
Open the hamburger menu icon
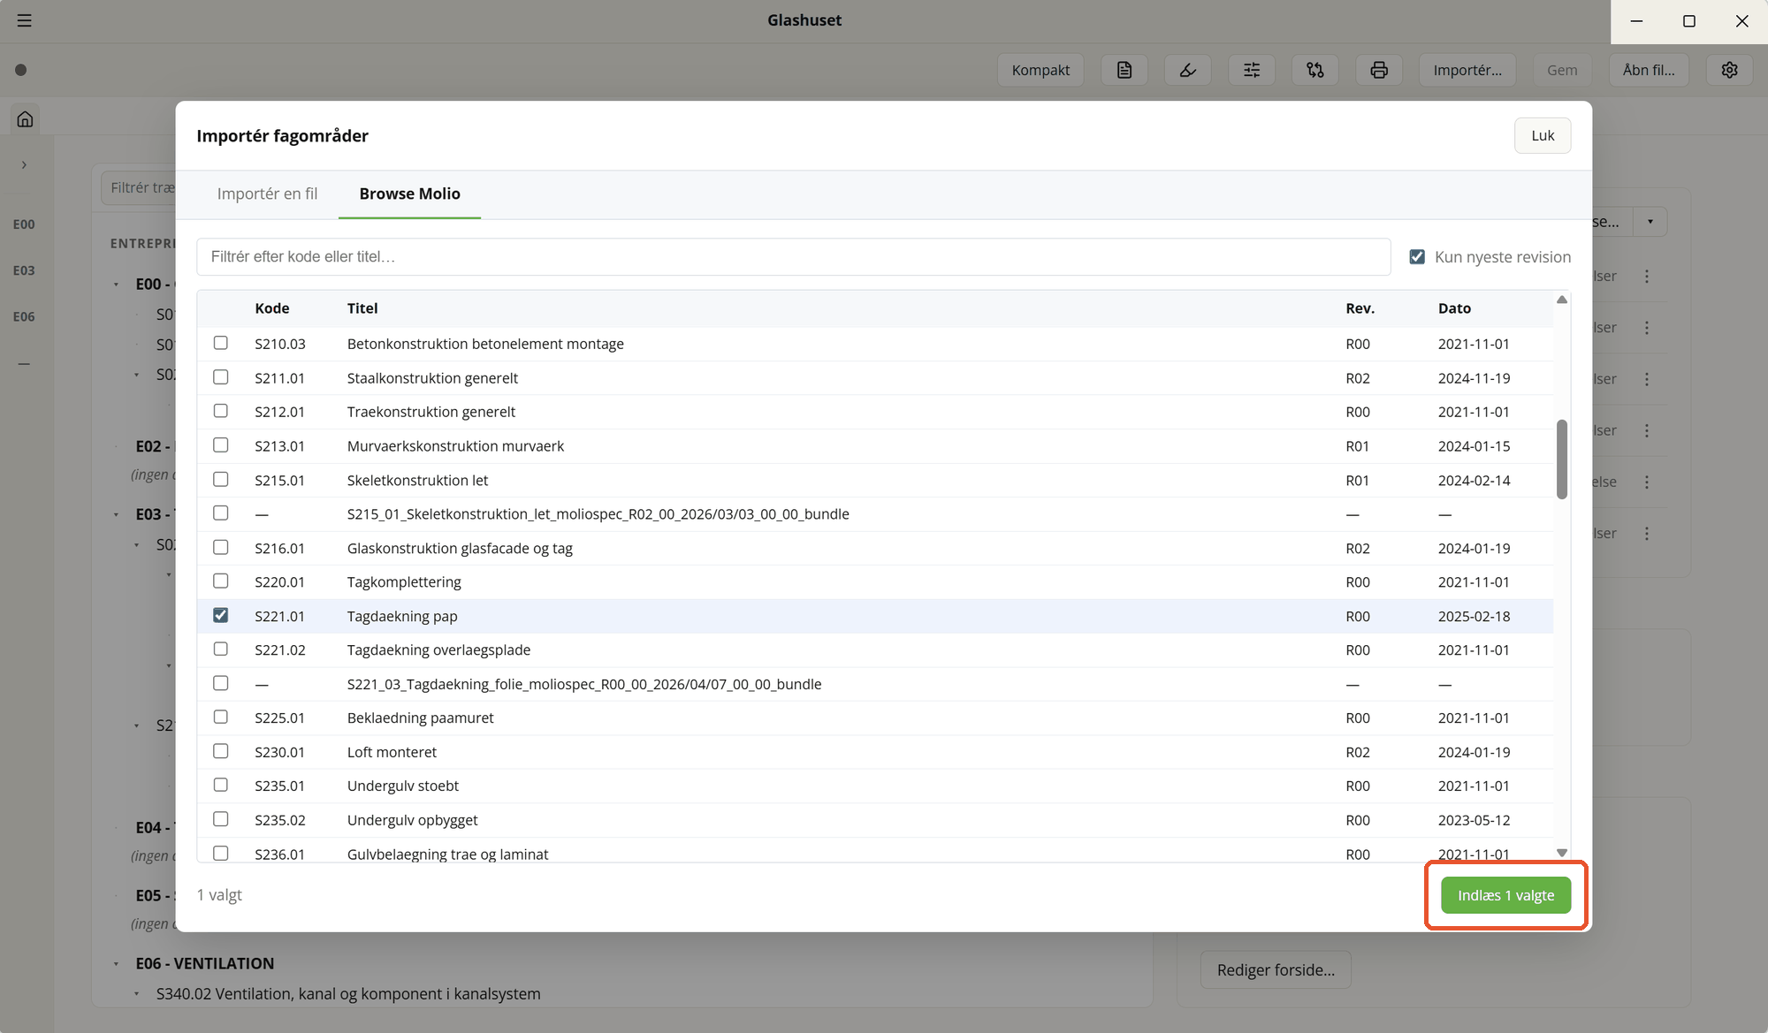[x=24, y=20]
